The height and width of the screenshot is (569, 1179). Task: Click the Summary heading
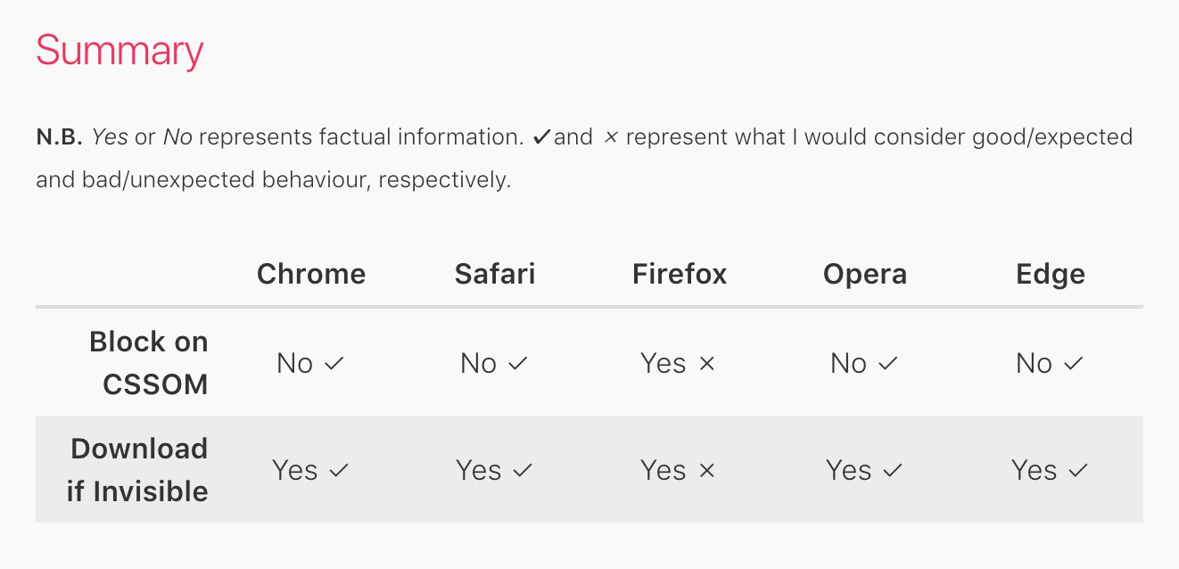click(x=120, y=51)
